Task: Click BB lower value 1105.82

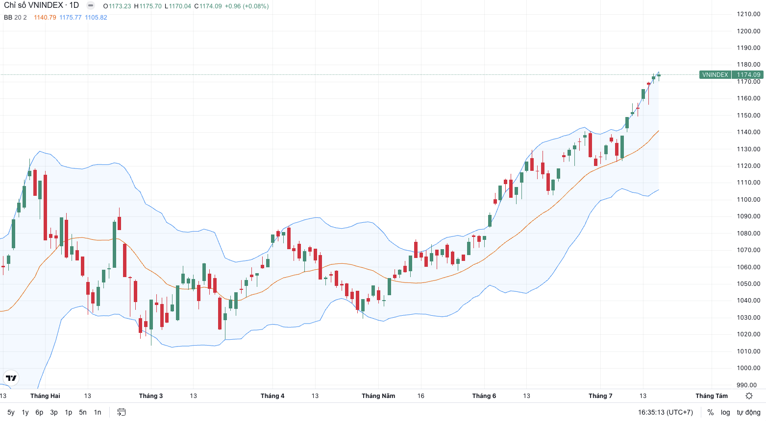Action: [x=96, y=17]
